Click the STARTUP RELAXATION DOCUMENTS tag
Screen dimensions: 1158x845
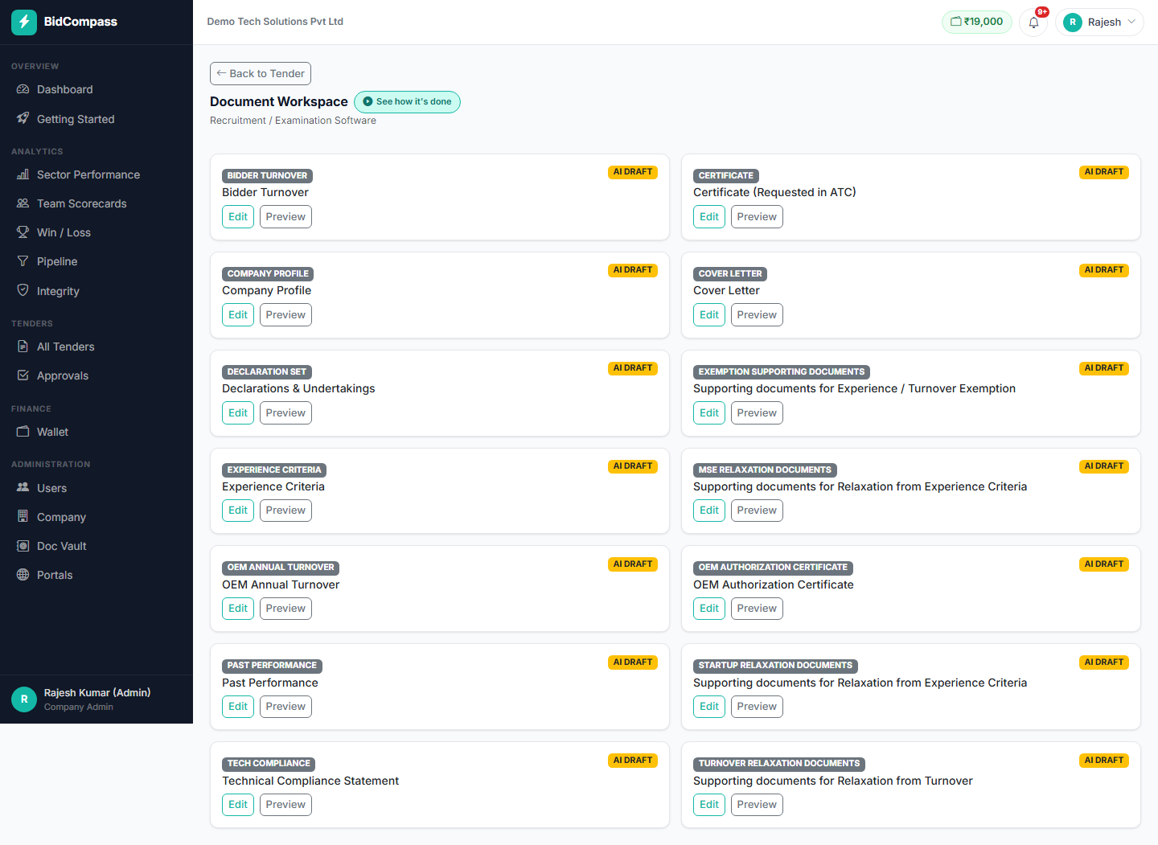(x=775, y=666)
